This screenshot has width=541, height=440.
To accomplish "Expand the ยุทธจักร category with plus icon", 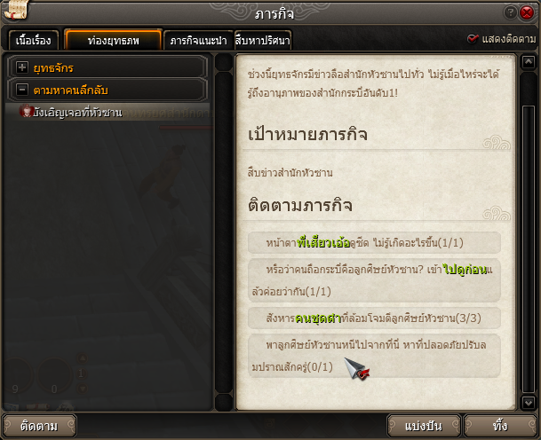I will tap(22, 67).
